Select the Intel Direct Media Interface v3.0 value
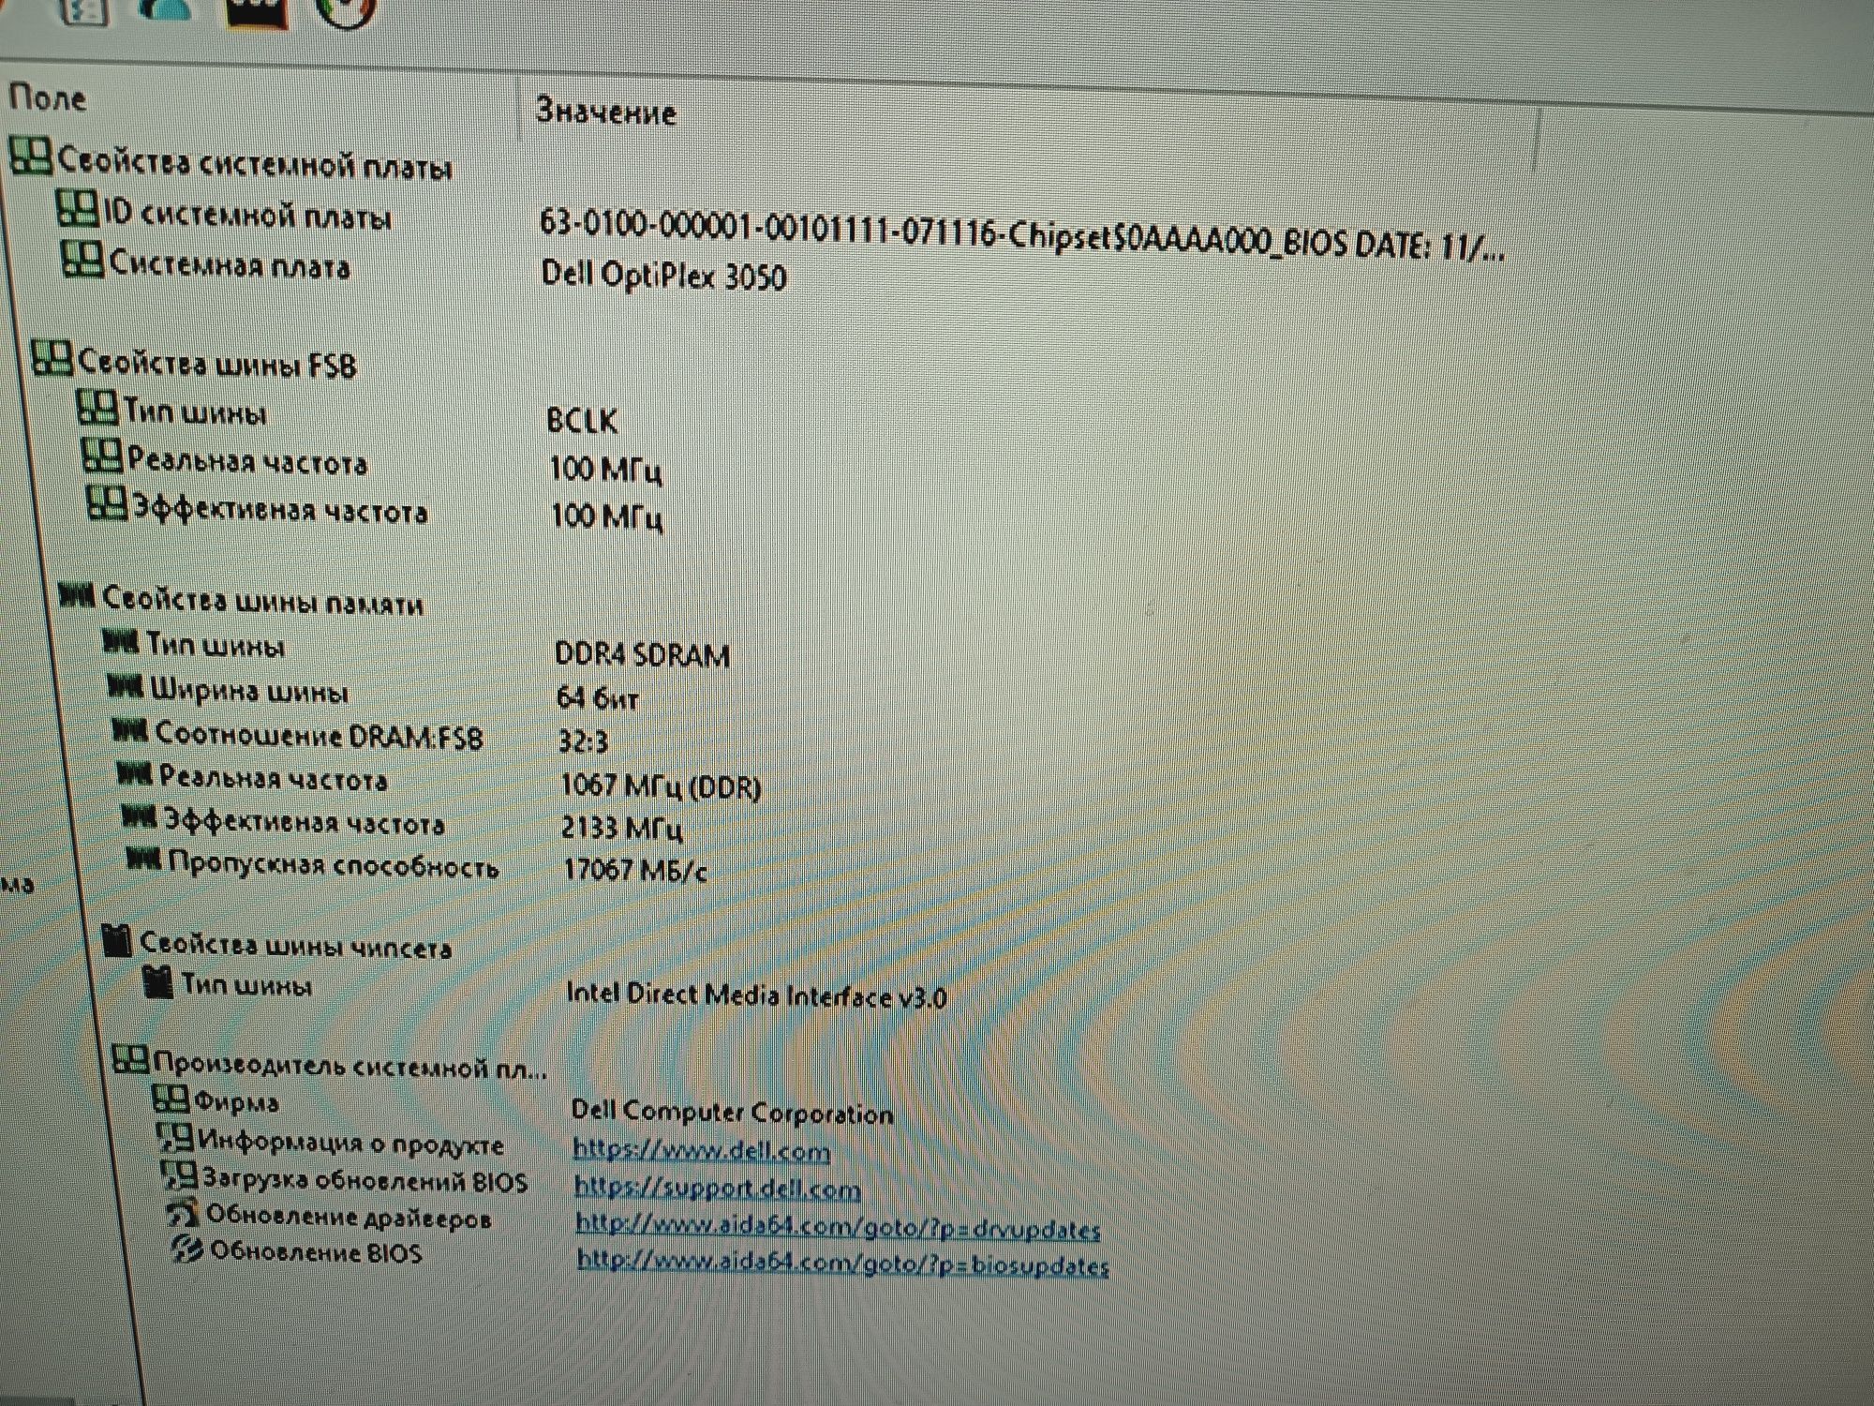This screenshot has height=1406, width=1874. 756,995
